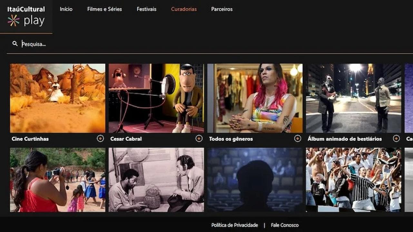The image size is (413, 232).
Task: Go to Filmes e Séries
Action: (x=104, y=9)
